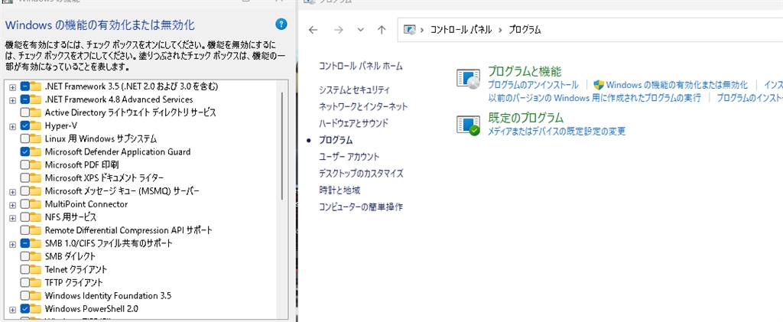Click folder icon of SMB ダイレクト
This screenshot has height=322, width=783.
point(35,256)
